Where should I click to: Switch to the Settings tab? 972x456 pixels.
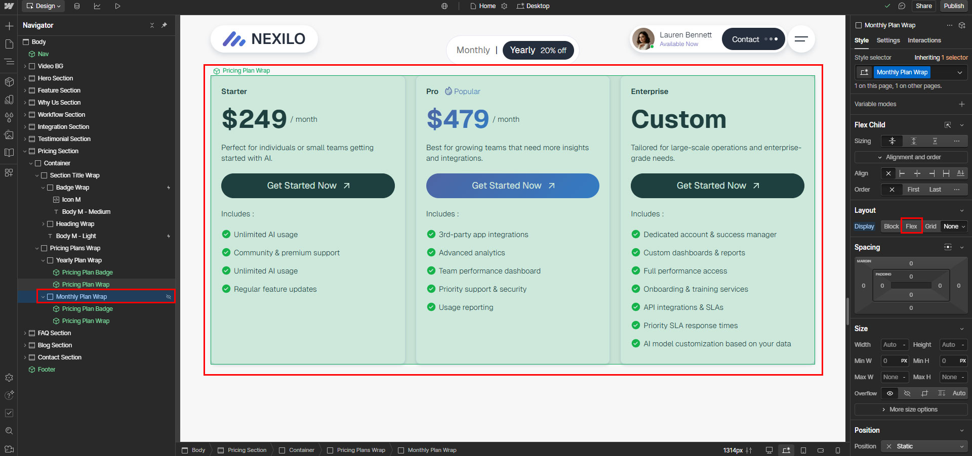coord(888,40)
